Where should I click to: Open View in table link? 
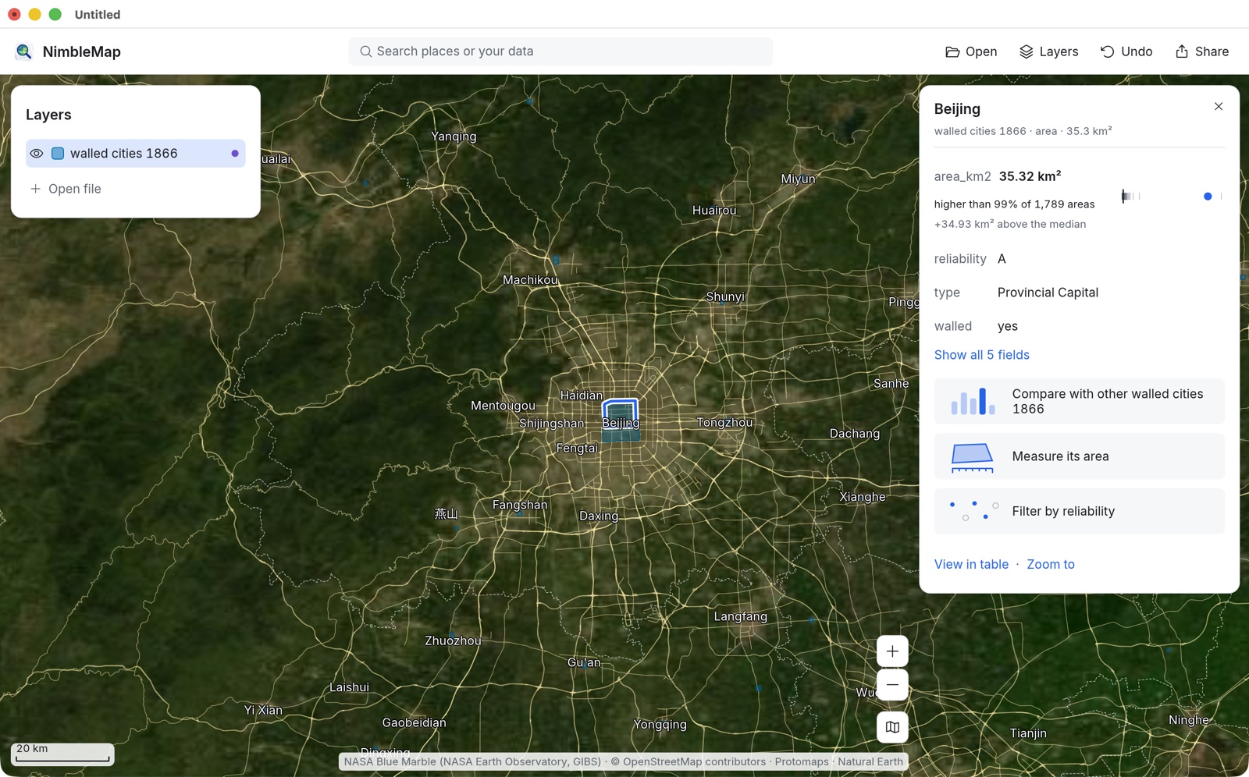(x=971, y=564)
